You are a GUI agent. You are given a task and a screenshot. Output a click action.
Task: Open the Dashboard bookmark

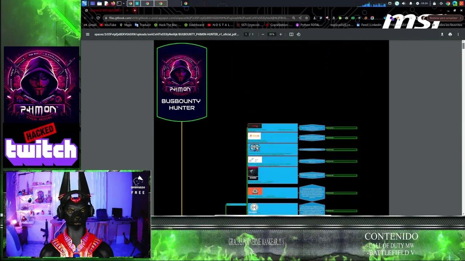tap(194, 25)
